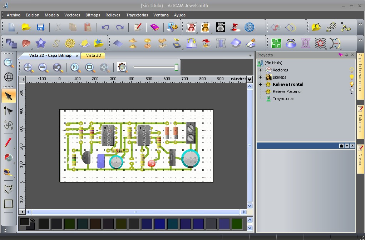Select the node editing tool
This screenshot has height=240, width=365.
pos(9,111)
